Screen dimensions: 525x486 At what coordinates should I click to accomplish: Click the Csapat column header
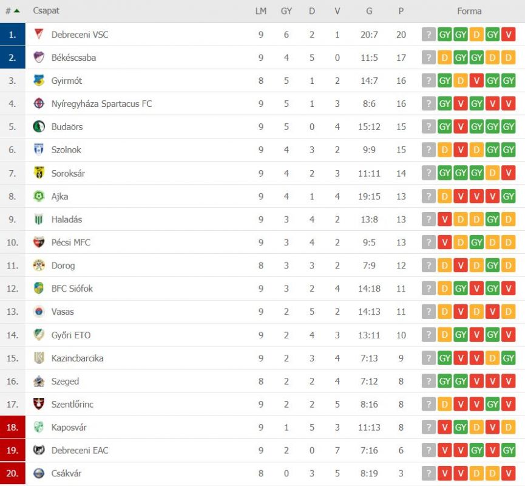(x=46, y=11)
